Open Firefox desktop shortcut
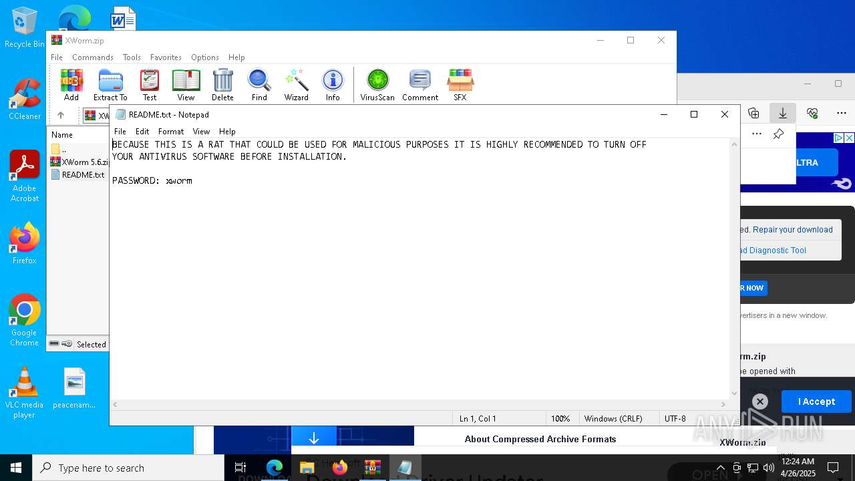855x481 pixels. pos(25,244)
